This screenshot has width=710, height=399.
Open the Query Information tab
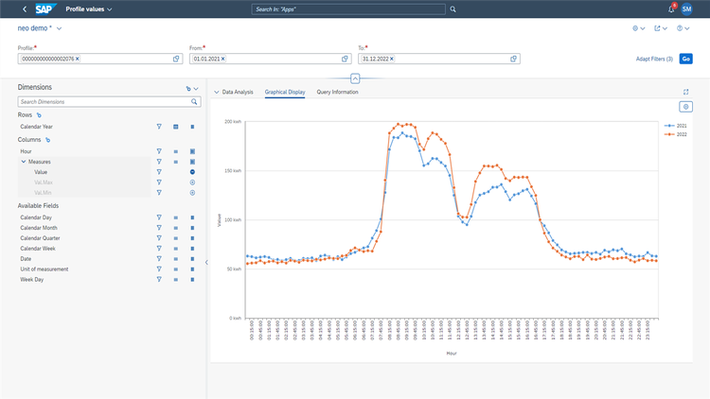point(337,92)
